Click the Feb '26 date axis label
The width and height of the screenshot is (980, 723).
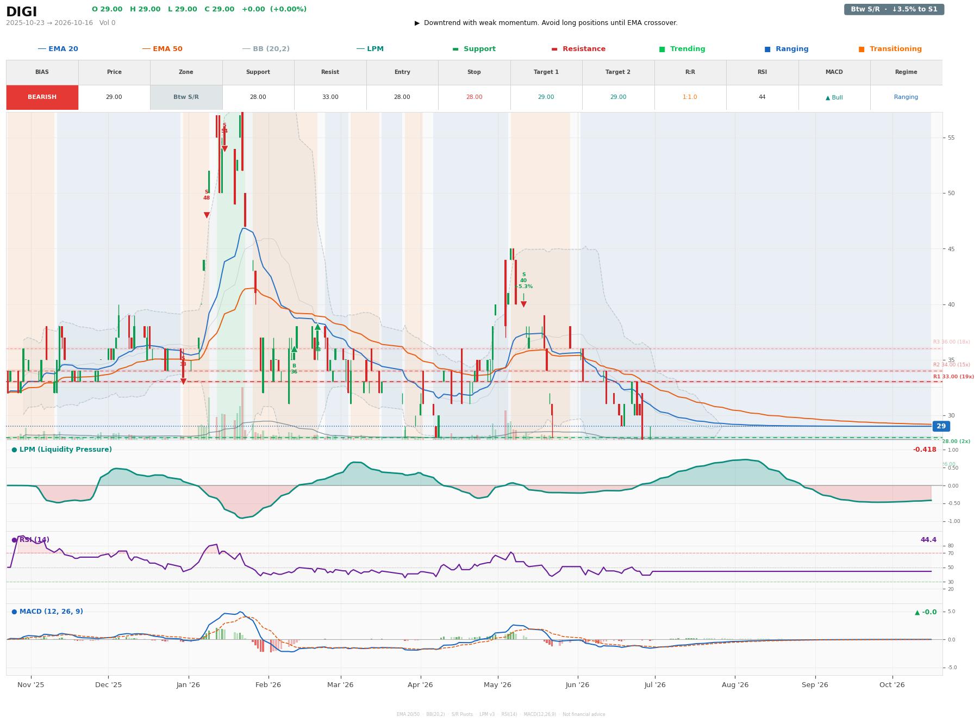pos(268,685)
